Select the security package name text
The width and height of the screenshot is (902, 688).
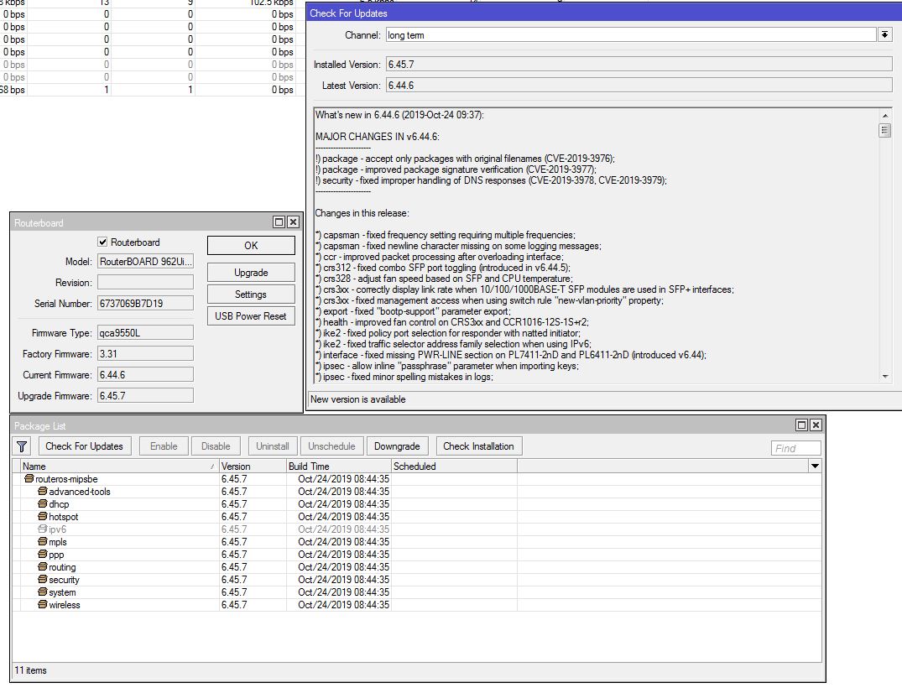tap(64, 580)
